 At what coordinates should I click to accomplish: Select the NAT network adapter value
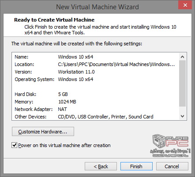pos(62,109)
